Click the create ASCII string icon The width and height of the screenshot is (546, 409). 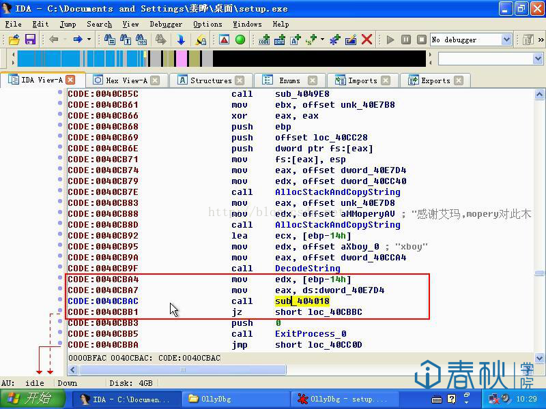point(296,40)
